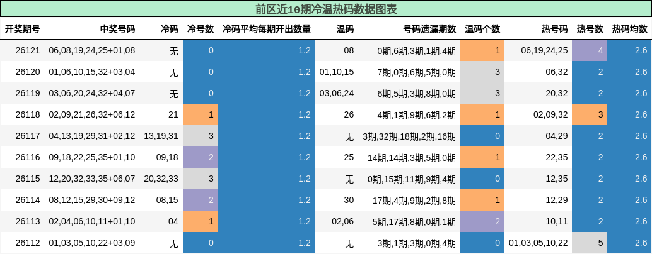The image size is (652, 254).
Task: Click winning numbers 06,08,19,24,25+01,08
Action: 92,50
